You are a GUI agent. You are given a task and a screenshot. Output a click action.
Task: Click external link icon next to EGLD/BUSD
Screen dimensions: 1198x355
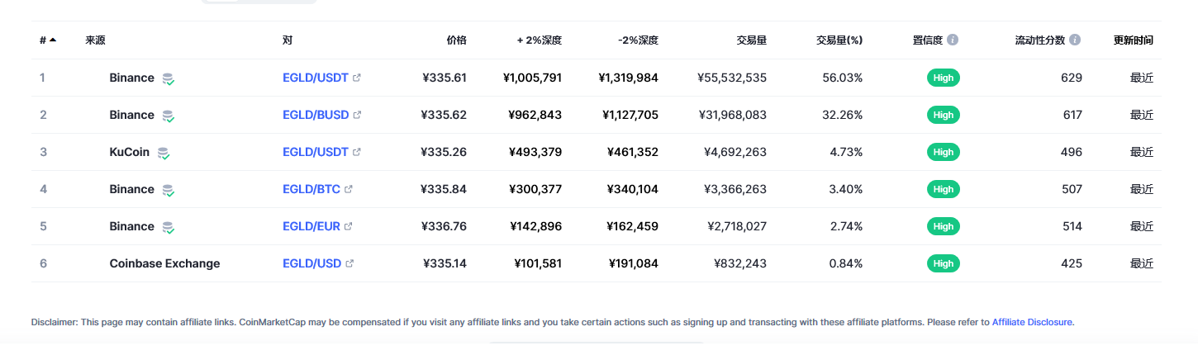[x=357, y=116]
